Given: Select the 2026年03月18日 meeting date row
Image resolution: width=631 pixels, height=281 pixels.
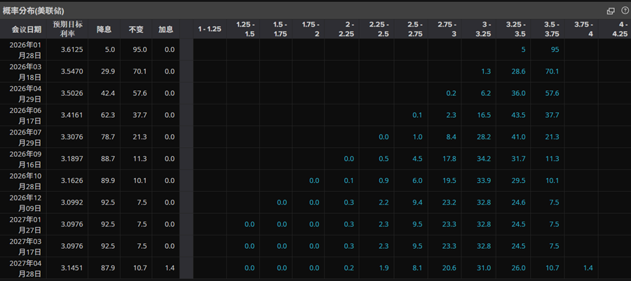Looking at the screenshot, I should [x=25, y=71].
